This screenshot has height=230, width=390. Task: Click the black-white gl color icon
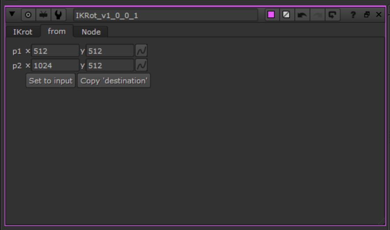286,15
